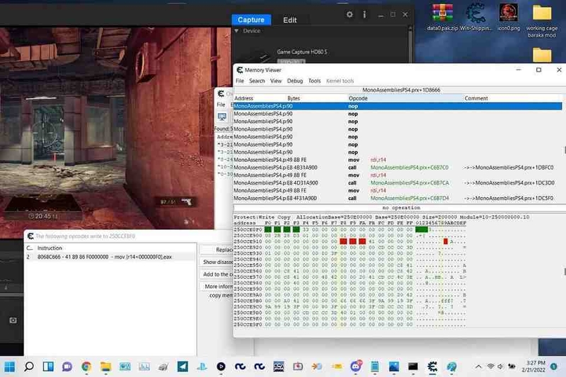The image size is (566, 377).
Task: Click More information button
Action: [x=216, y=286]
